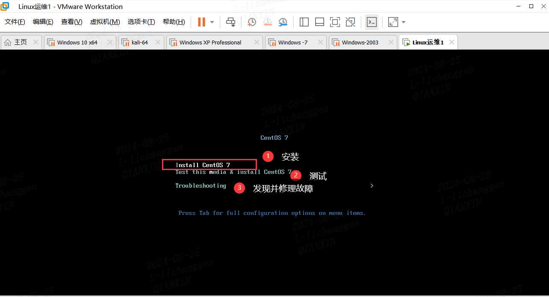Select Install CentOS 7 boot entry
The height and width of the screenshot is (297, 549).
click(203, 165)
